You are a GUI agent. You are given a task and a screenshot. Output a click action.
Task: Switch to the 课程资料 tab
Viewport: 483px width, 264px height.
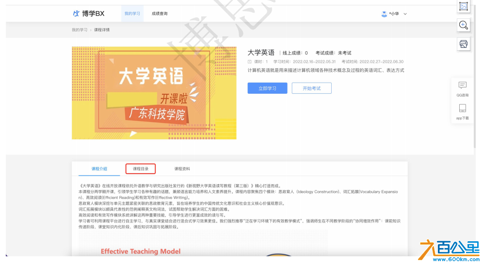[x=182, y=169]
